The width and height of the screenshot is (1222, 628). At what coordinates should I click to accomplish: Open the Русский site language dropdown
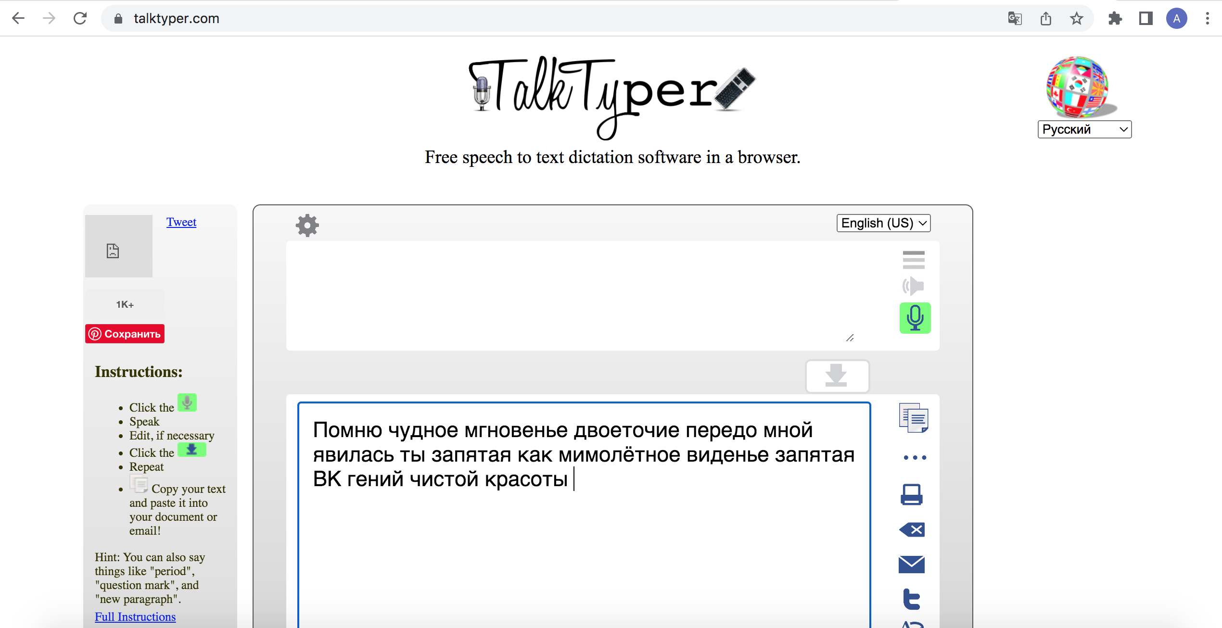[x=1084, y=129]
